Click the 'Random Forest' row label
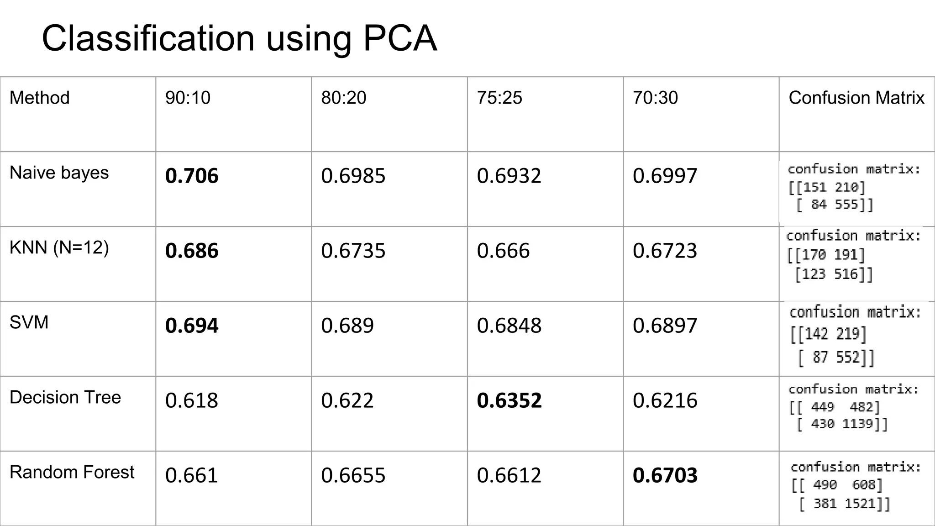This screenshot has height=526, width=935. tap(72, 472)
